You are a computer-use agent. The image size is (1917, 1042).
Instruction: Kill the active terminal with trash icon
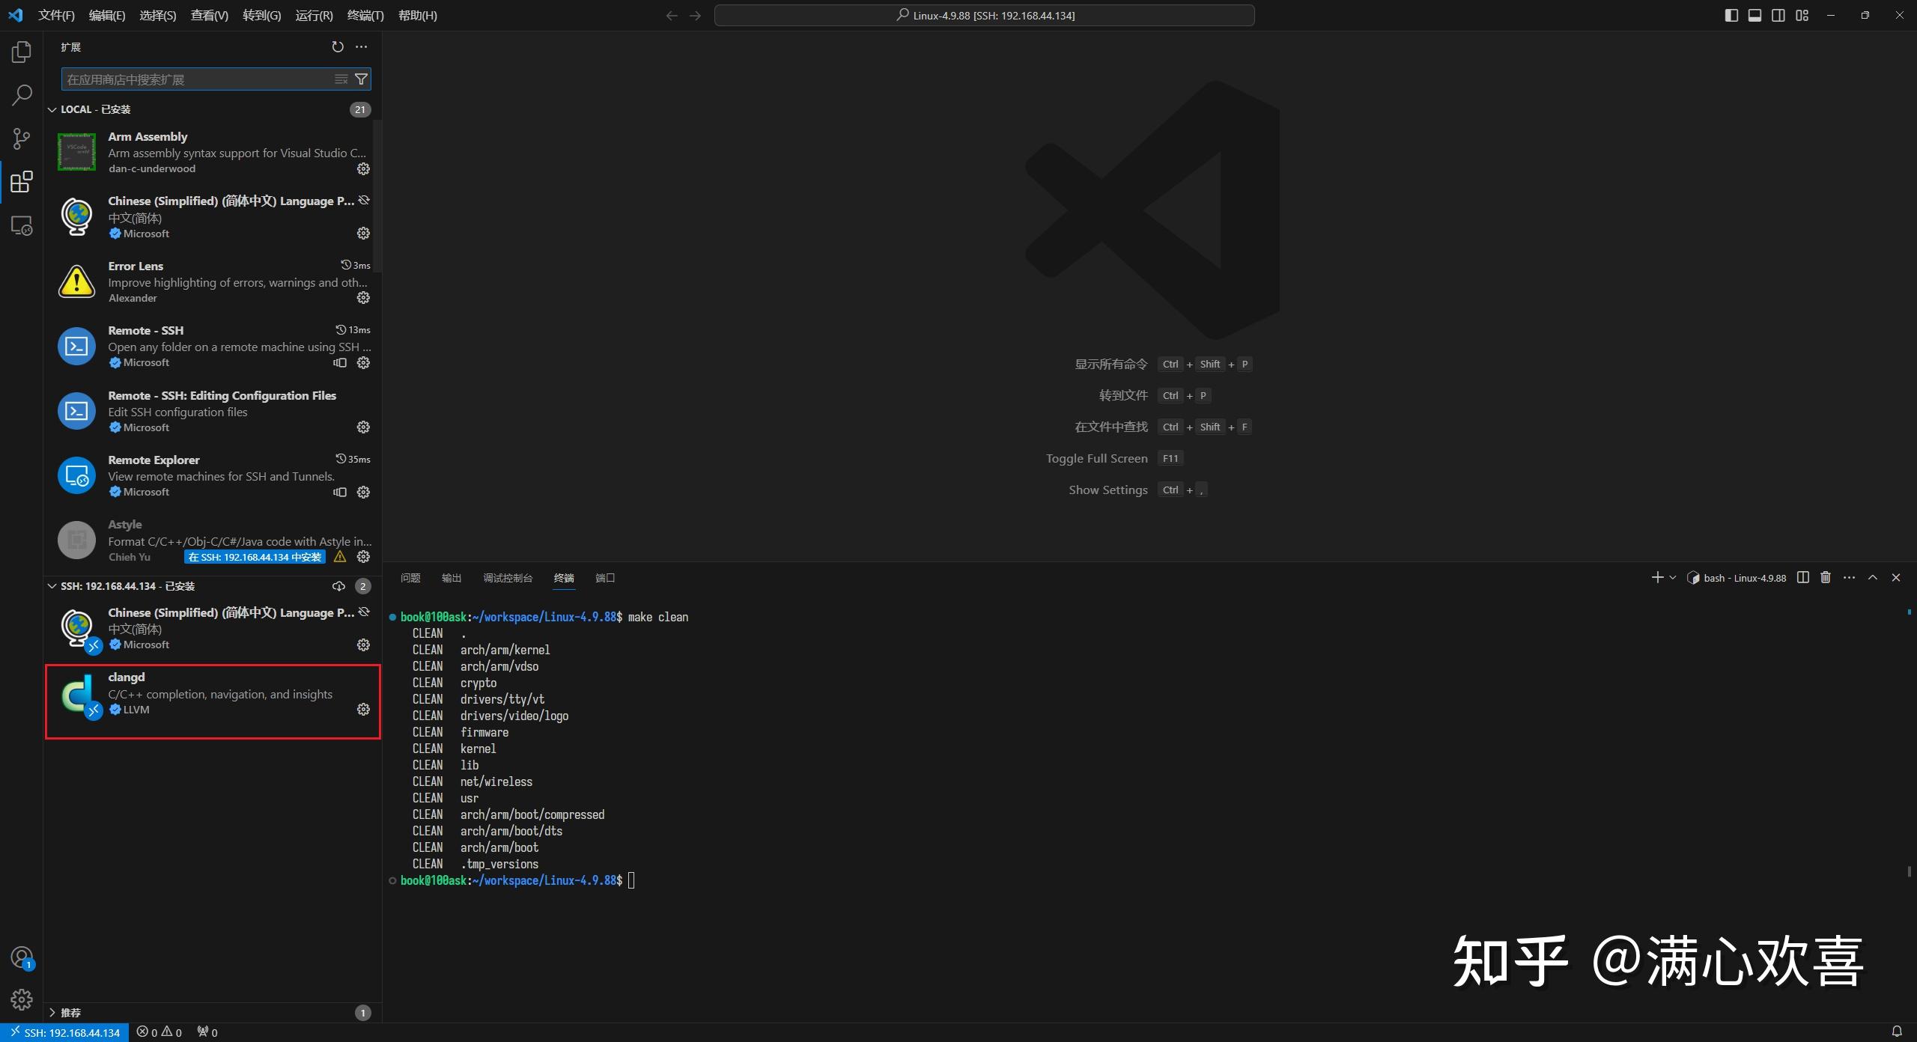click(x=1825, y=577)
